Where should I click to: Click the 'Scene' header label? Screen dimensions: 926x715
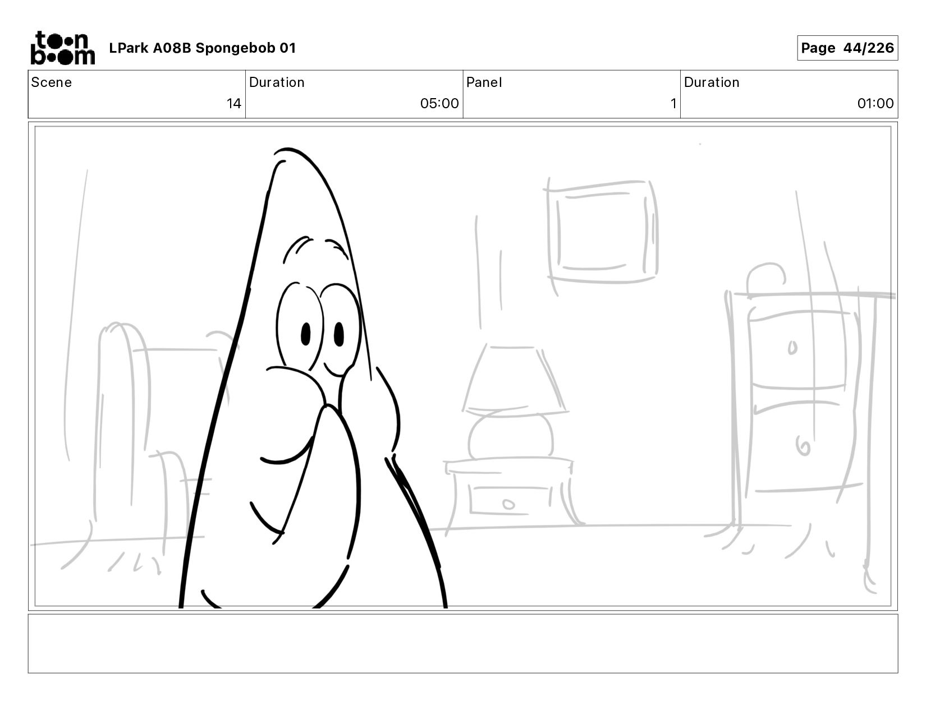point(51,82)
